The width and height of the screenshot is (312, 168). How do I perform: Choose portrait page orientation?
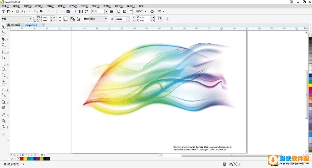point(60,19)
